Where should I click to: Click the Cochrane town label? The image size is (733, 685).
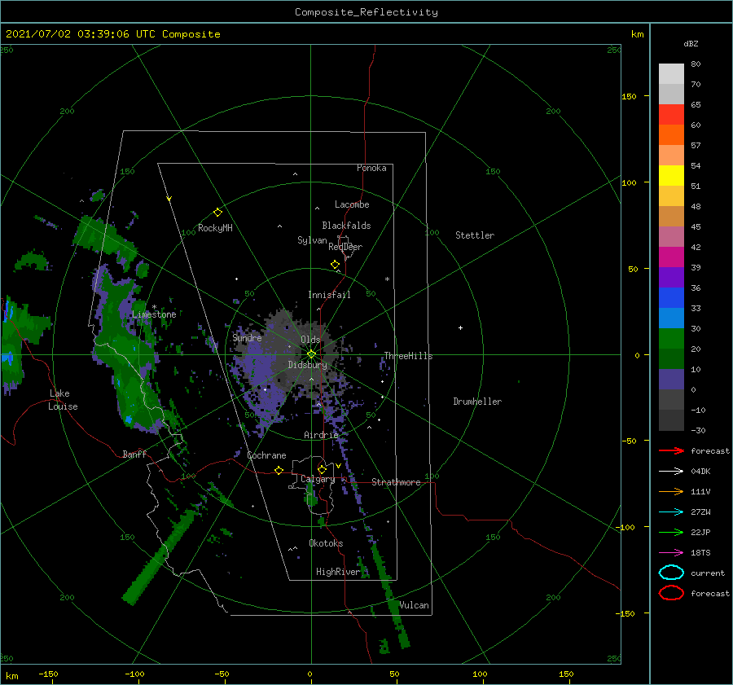[x=266, y=455]
